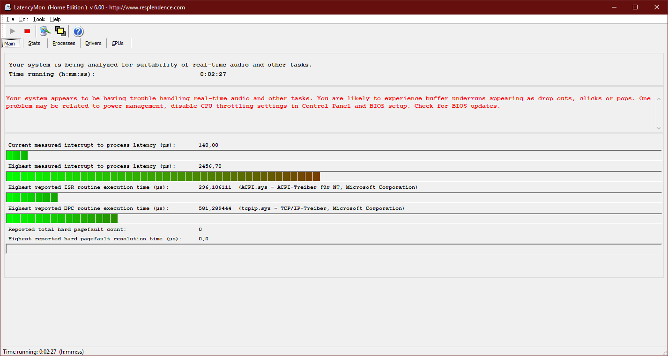This screenshot has width=668, height=356.
Task: Switch to the Processes tab
Action: tap(64, 43)
